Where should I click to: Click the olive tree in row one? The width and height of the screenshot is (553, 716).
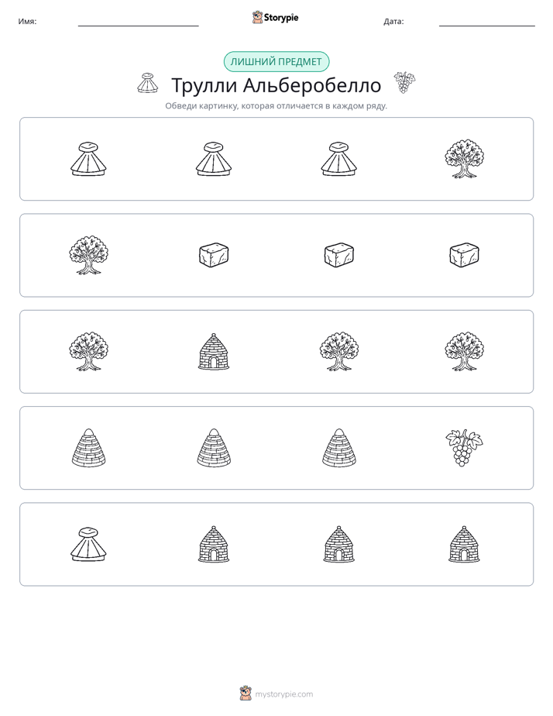pos(464,159)
